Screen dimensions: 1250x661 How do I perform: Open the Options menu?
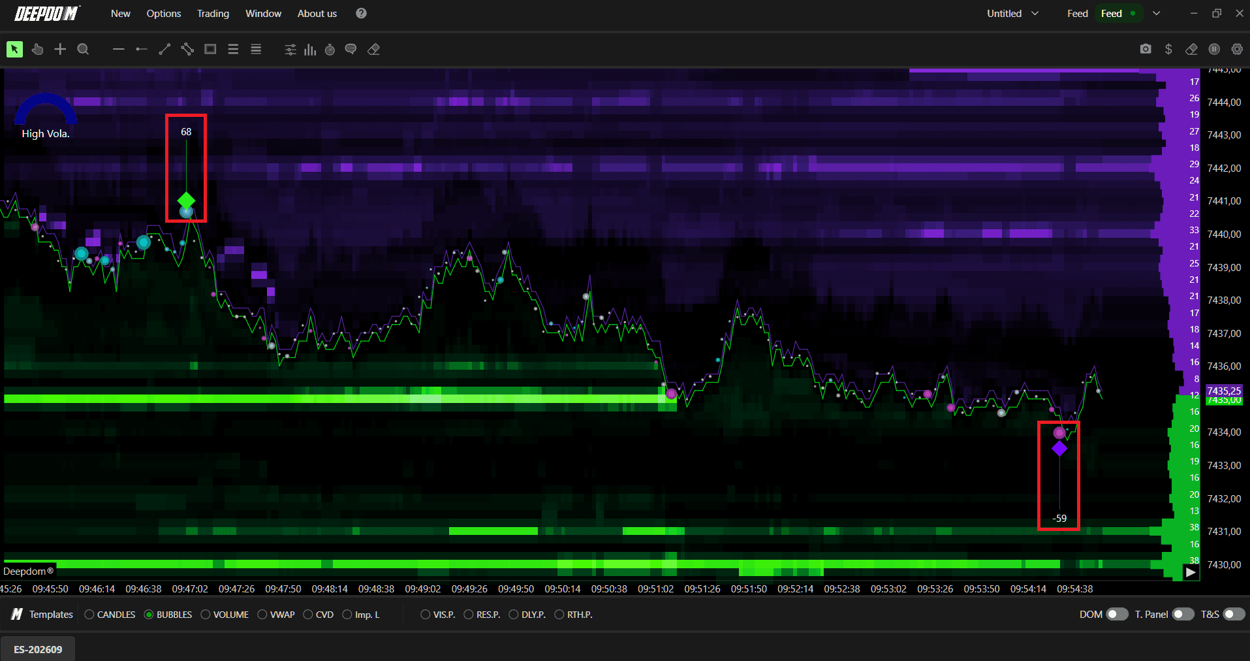point(164,13)
